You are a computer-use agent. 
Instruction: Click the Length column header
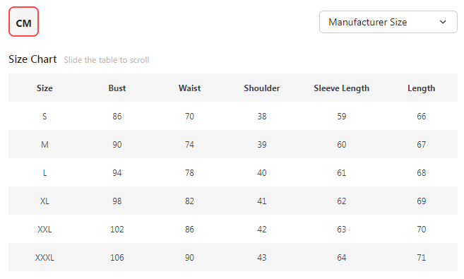coord(422,88)
